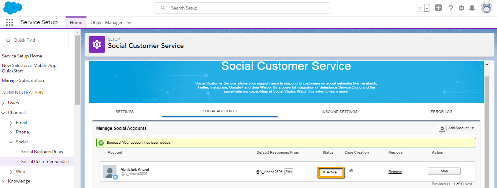Screen dimensions: 497x188
Task: Toggle the Case Creation checkbox
Action: [351, 170]
